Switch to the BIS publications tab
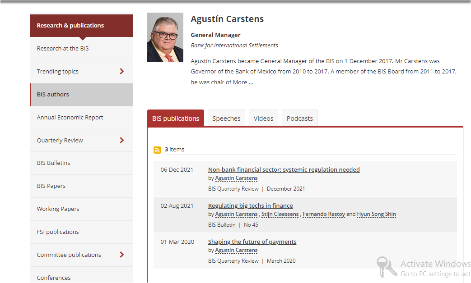This screenshot has width=471, height=283. point(176,119)
